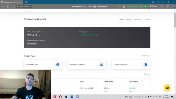The image size is (176, 99).
Task: Click Свернуть above the positions table
Action: pos(147,74)
